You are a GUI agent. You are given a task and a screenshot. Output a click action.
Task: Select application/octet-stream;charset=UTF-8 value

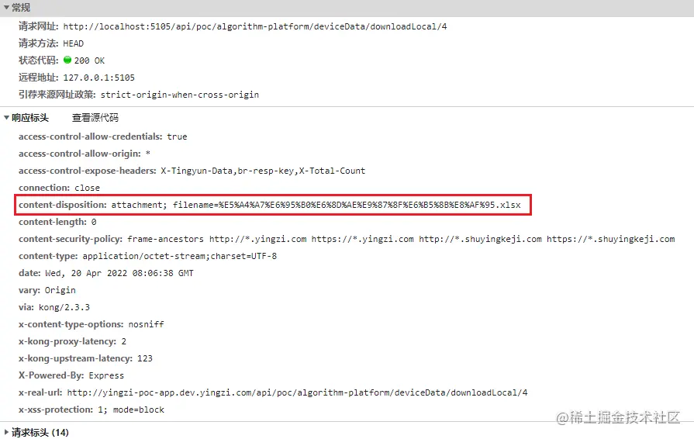[x=180, y=256]
